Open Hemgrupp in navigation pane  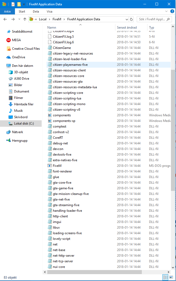(17, 141)
